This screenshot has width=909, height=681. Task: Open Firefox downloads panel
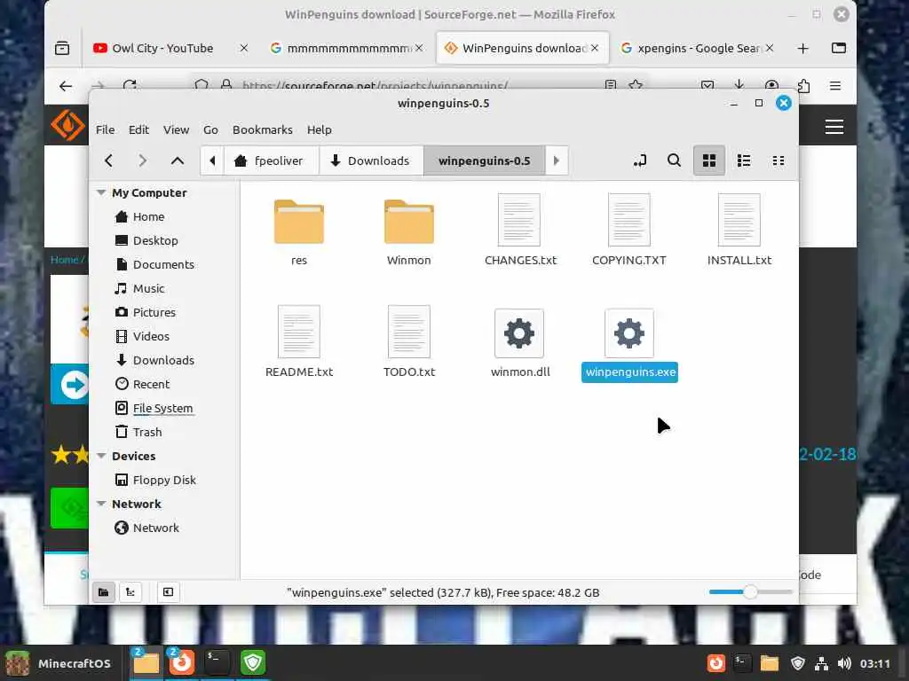point(739,85)
